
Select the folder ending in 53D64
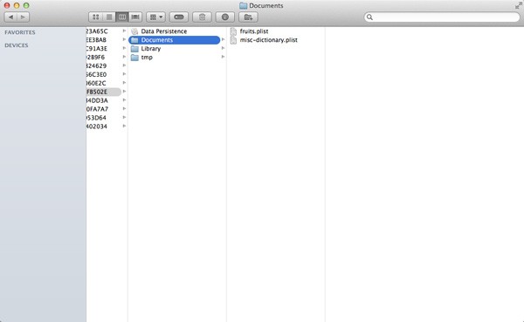click(x=96, y=118)
